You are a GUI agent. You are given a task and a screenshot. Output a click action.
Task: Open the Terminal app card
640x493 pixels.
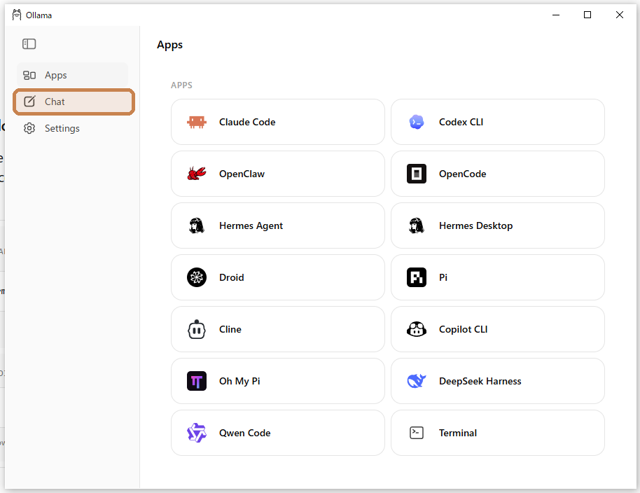[498, 433]
